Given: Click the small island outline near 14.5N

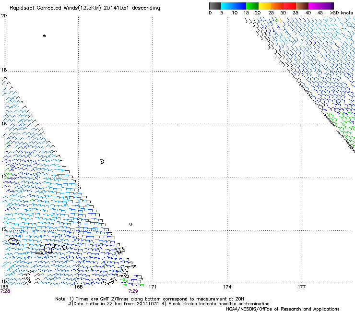Looking at the screenshot, I should point(102,162).
